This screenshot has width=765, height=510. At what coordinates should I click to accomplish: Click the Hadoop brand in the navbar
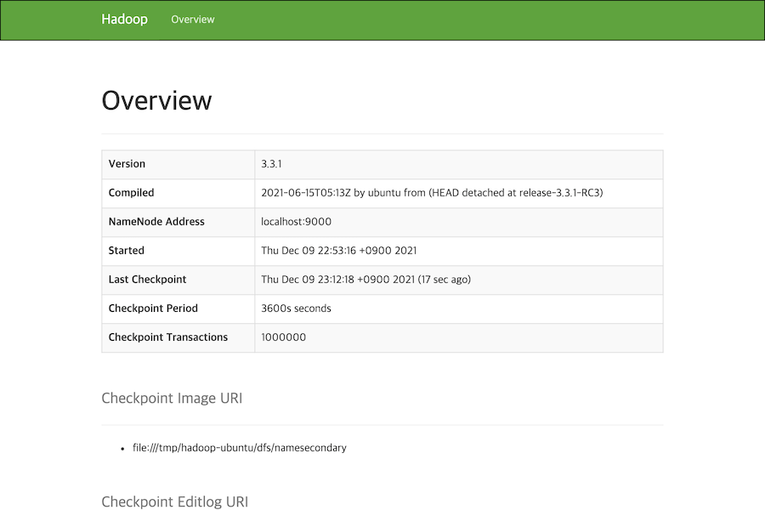(x=124, y=19)
